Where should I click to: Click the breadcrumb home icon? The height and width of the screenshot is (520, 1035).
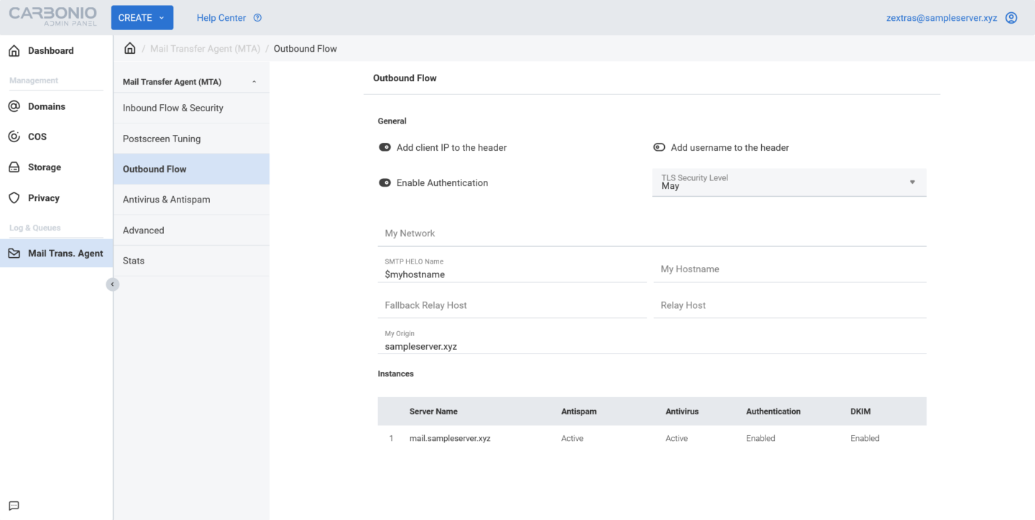click(129, 48)
